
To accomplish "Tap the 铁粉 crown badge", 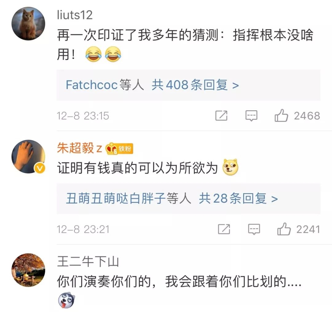I will 119,149.
